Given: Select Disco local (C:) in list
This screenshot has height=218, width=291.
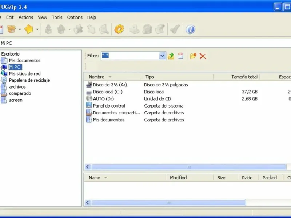Looking at the screenshot, I should click(x=108, y=92).
